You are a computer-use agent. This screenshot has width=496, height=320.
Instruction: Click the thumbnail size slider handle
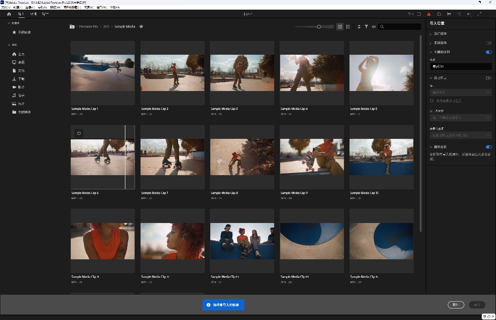click(x=319, y=27)
